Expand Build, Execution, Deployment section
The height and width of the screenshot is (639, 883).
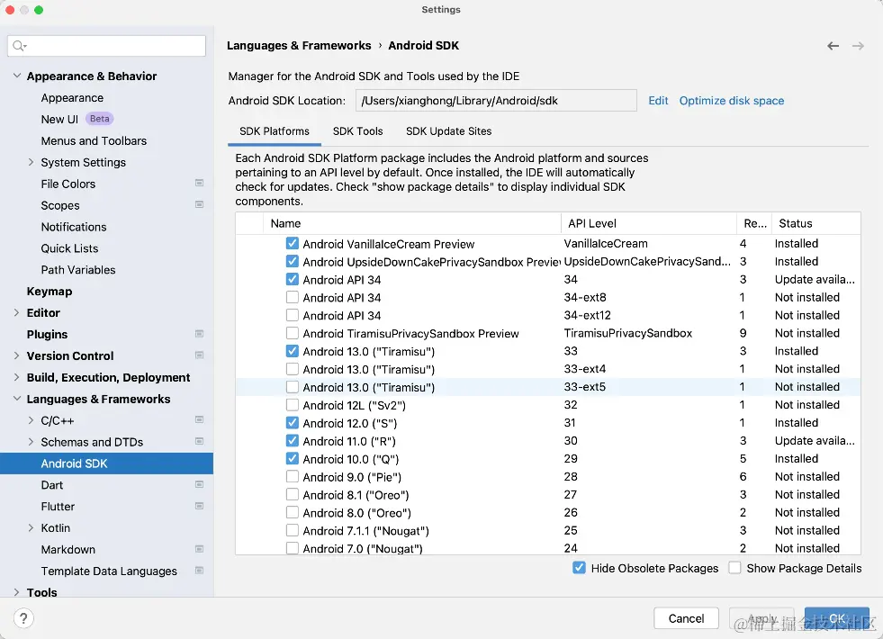17,377
